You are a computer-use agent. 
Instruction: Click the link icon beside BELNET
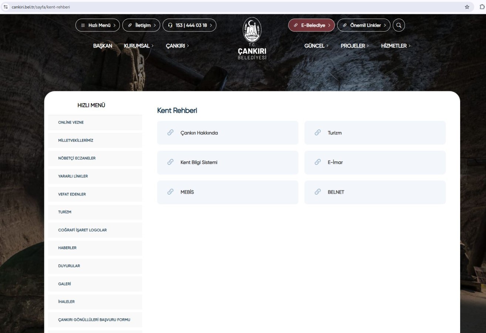318,192
